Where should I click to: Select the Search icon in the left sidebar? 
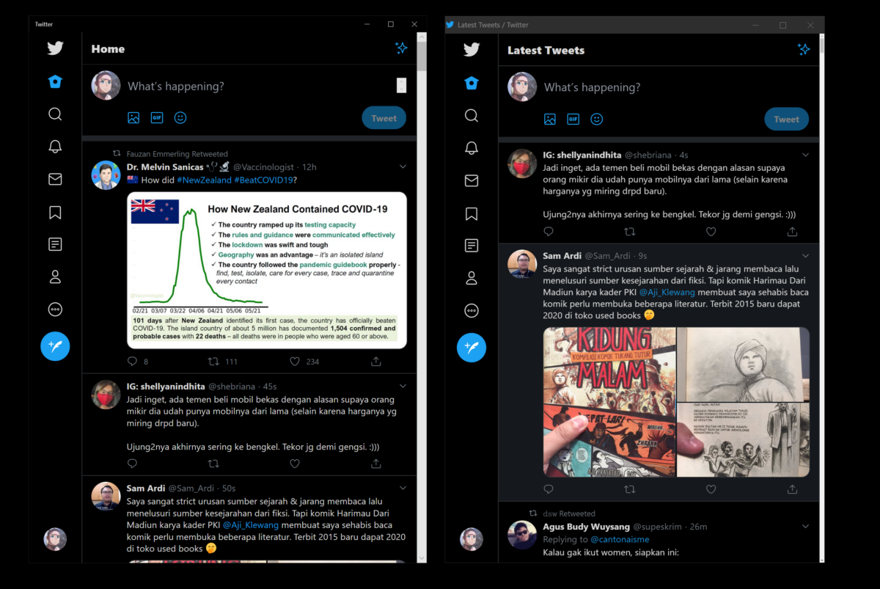(55, 114)
